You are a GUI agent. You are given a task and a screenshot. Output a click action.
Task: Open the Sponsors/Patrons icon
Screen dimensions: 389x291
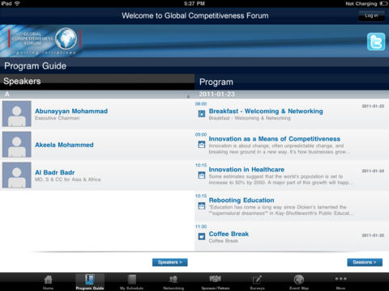pos(215,279)
